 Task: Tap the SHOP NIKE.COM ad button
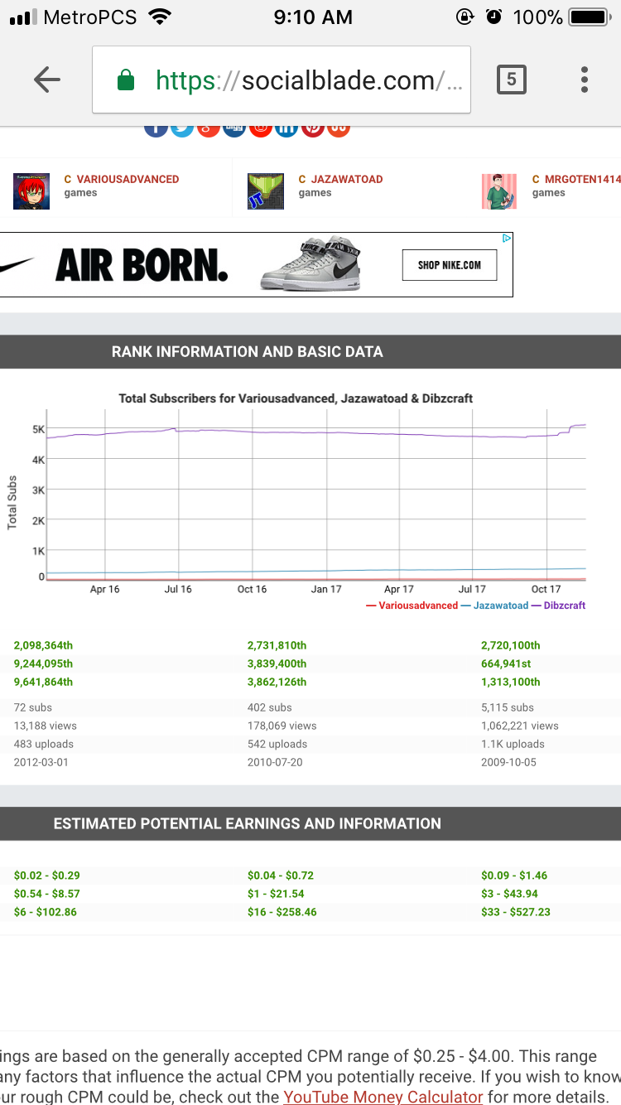tap(449, 265)
